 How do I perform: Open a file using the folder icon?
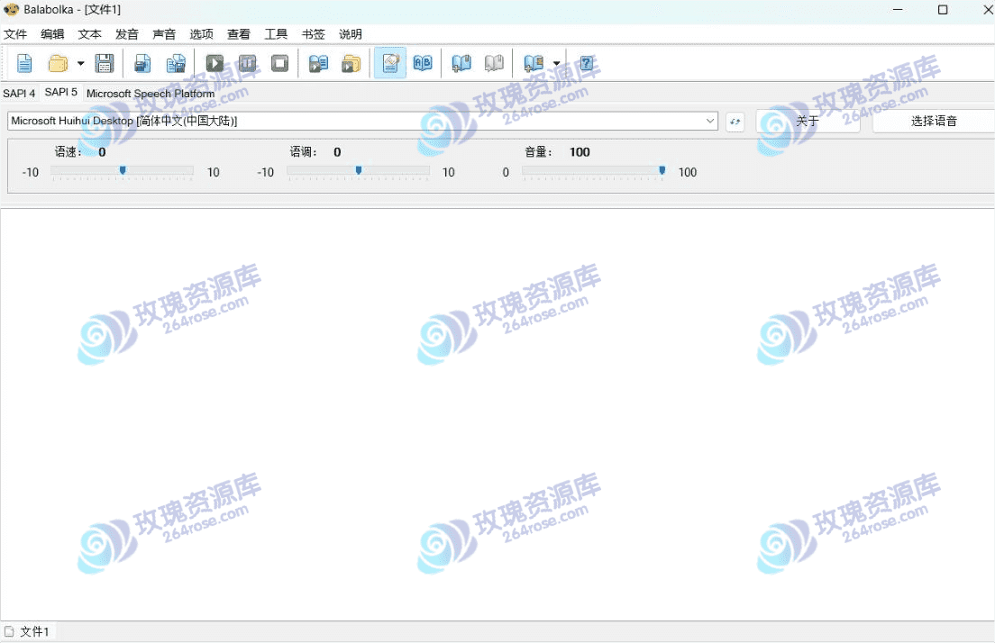59,63
